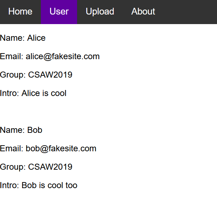Click Alice's CSAW2019 group value

pyautogui.click(x=50, y=75)
